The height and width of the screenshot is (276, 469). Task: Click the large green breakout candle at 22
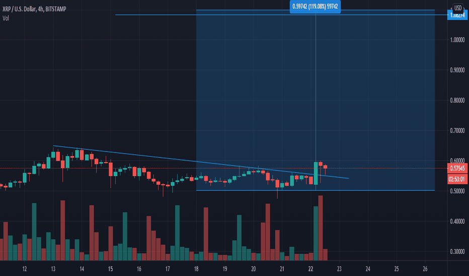(316, 173)
